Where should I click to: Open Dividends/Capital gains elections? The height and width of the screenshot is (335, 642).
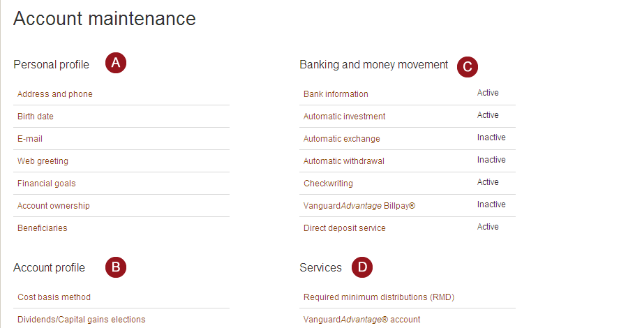click(82, 320)
